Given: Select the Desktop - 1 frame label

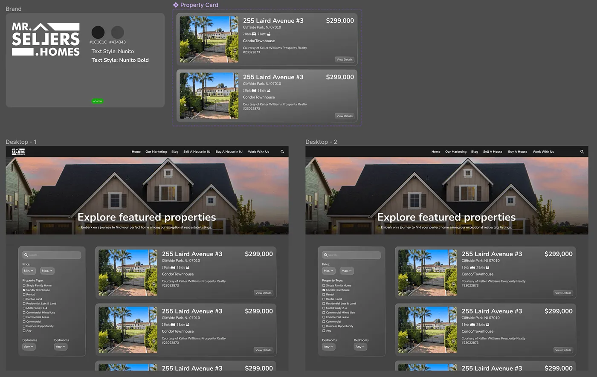Looking at the screenshot, I should point(21,142).
